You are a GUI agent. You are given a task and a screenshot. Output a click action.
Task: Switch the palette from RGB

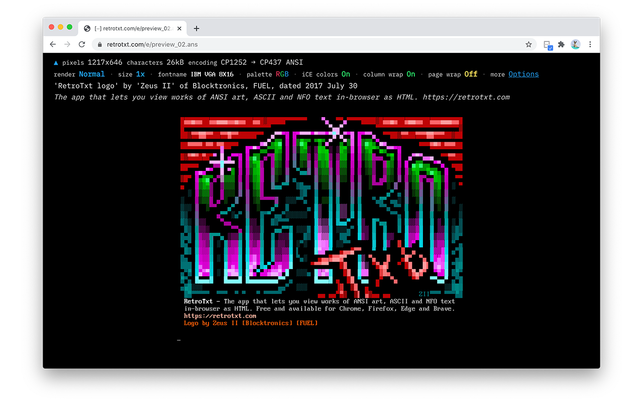point(282,74)
